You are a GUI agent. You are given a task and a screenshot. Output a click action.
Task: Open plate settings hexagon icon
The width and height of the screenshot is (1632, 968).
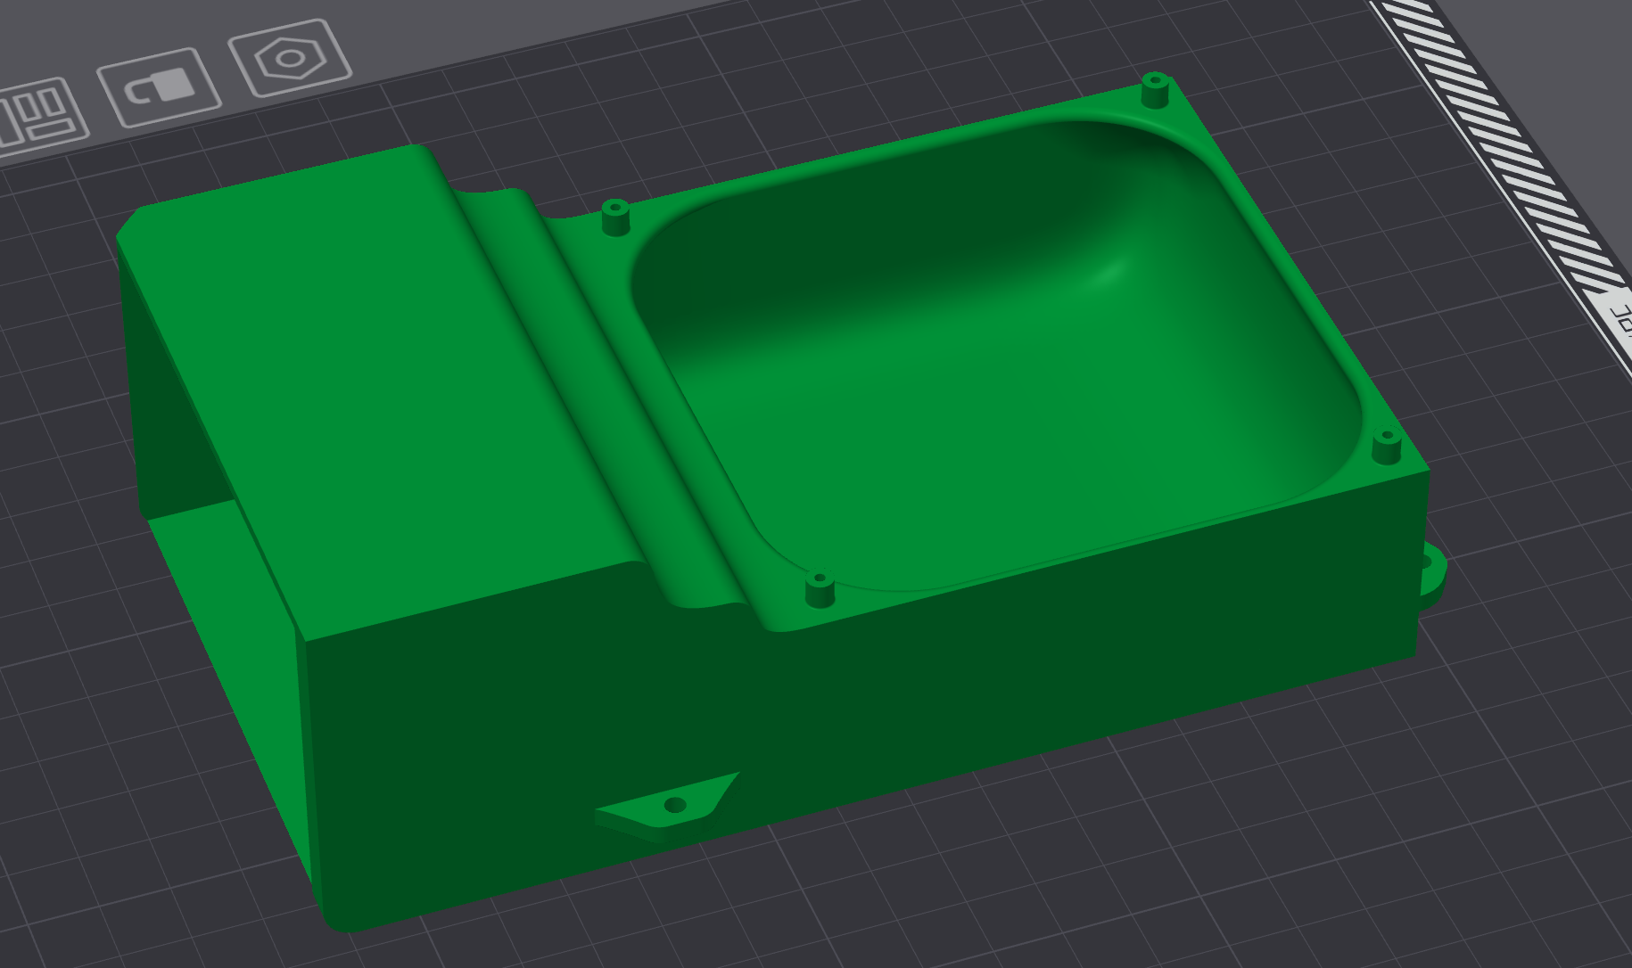click(x=288, y=59)
